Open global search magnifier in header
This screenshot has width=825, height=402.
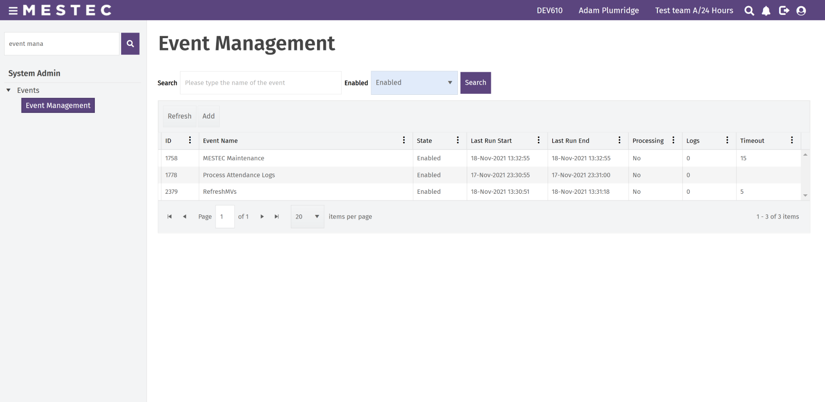coord(749,11)
